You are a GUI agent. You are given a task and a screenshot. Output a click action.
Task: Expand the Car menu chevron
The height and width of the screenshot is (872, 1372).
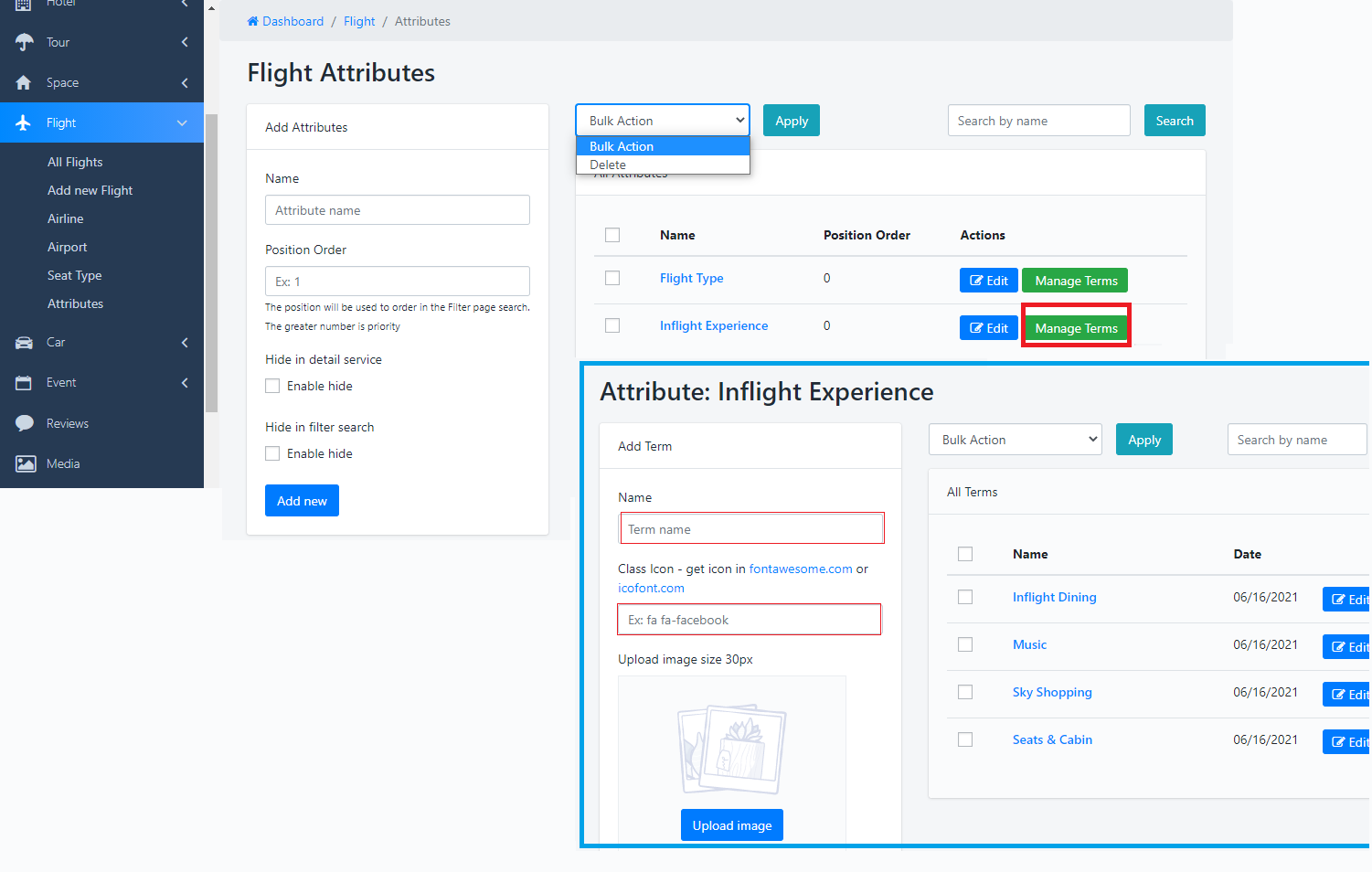point(185,343)
